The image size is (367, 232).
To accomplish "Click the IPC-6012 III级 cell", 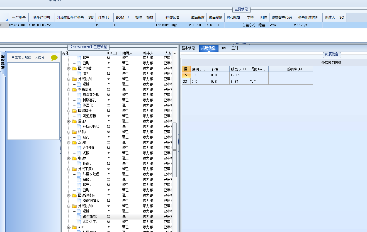I will tap(172, 25).
